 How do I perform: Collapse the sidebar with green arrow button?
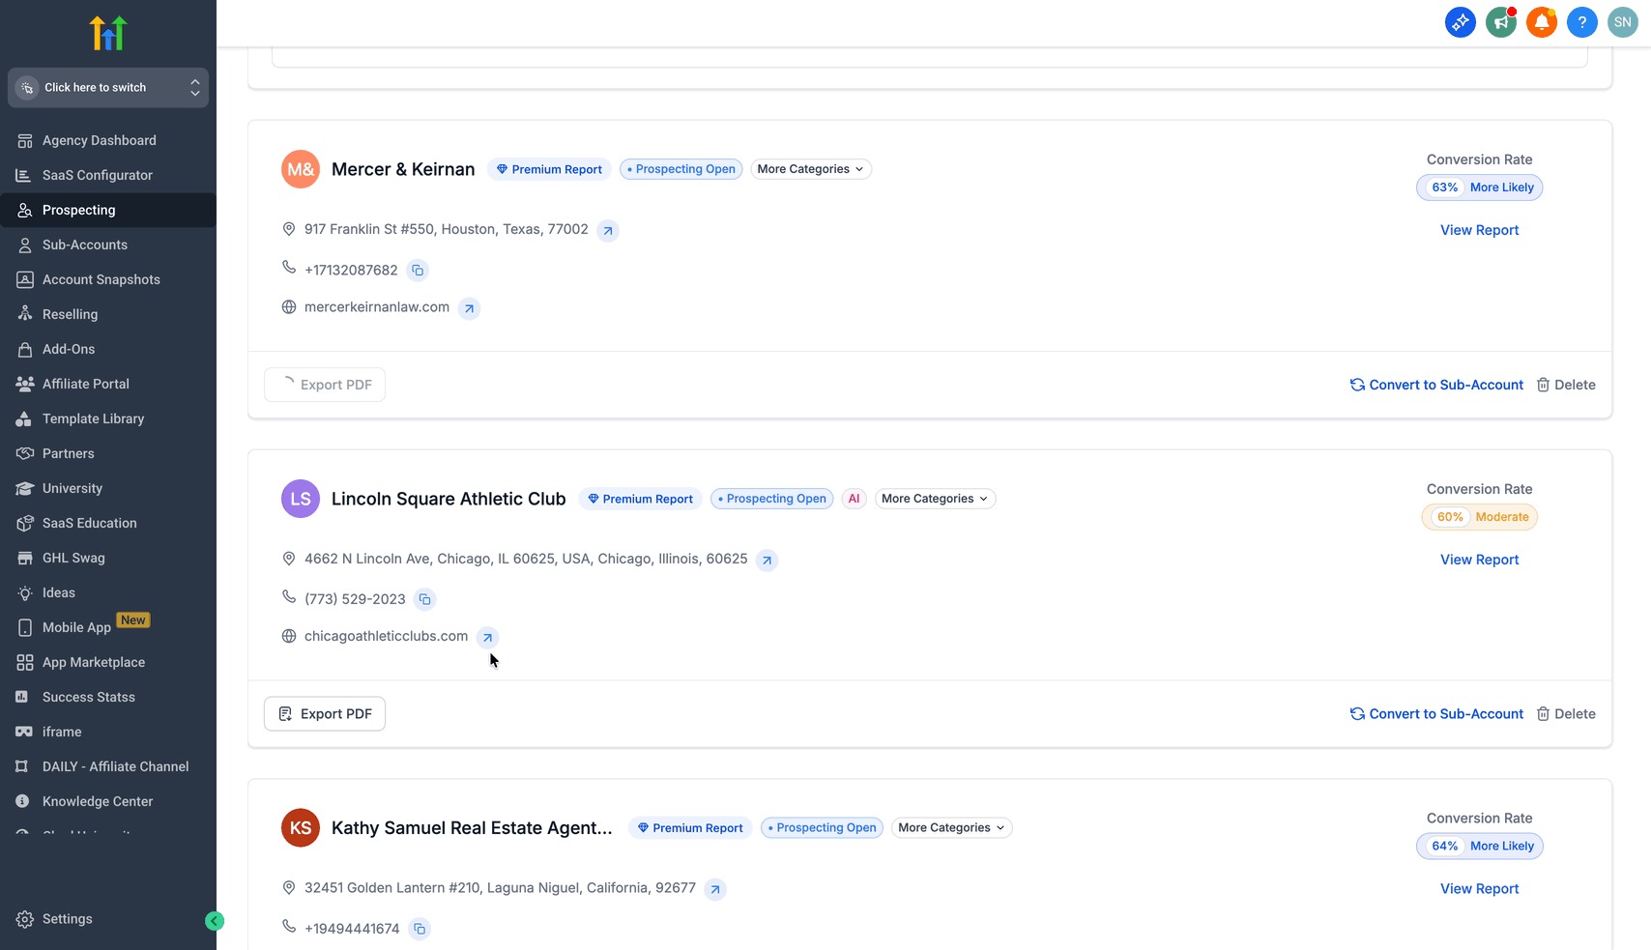point(215,921)
